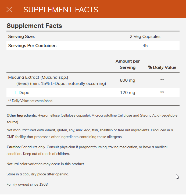Click the servings count 45
Screen dimensions: 186x195
coord(145,45)
